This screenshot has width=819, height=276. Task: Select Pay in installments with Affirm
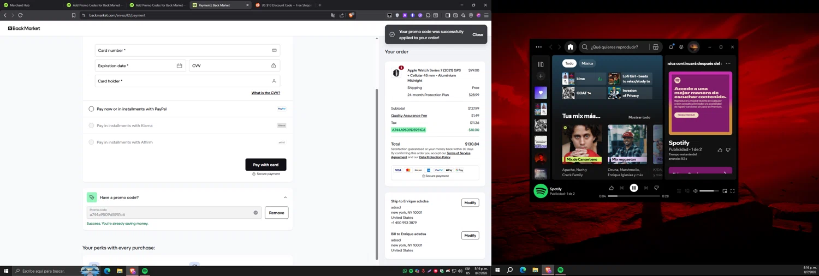(91, 142)
